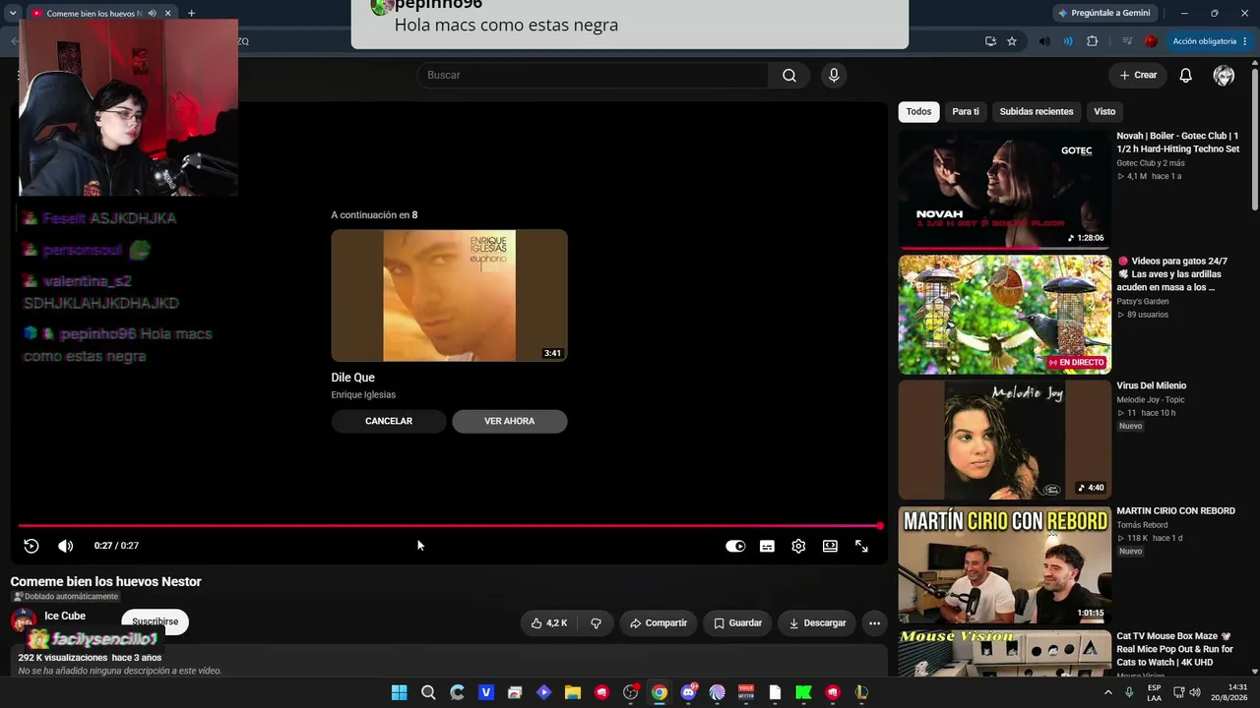This screenshot has height=708, width=1260.
Task: Enter fullscreen mode in the player
Action: coord(861,546)
